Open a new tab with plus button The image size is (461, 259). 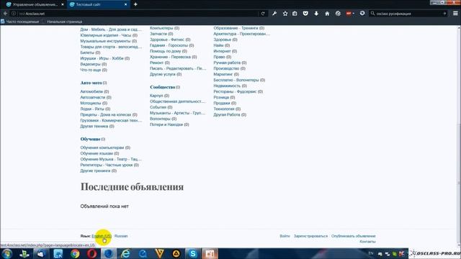point(135,4)
